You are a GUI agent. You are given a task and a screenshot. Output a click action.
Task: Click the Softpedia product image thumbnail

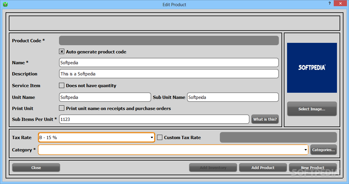(x=312, y=67)
